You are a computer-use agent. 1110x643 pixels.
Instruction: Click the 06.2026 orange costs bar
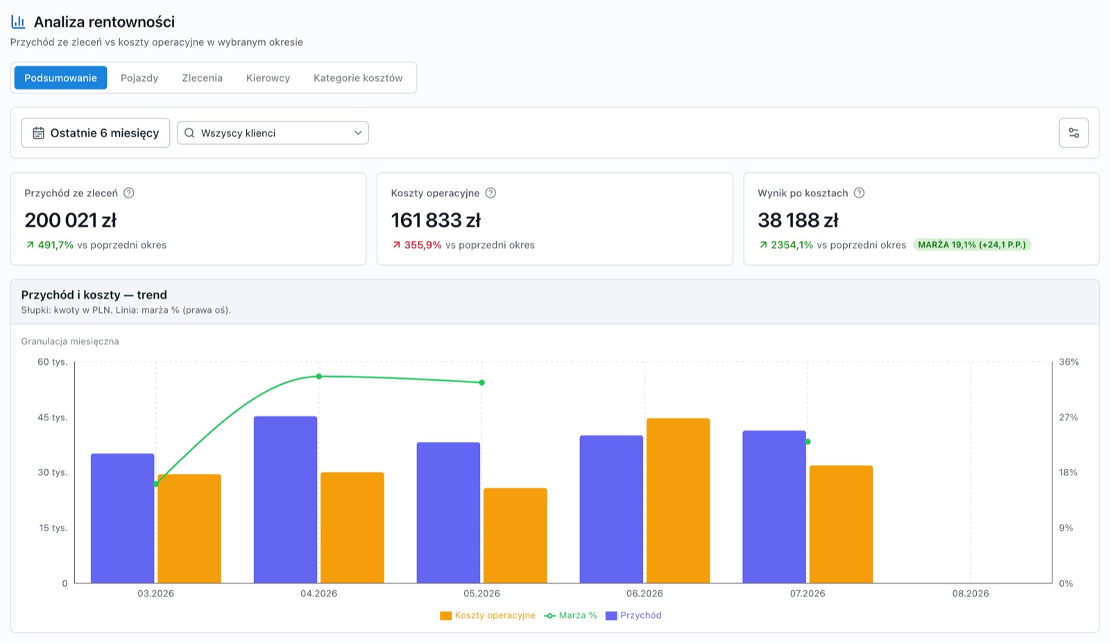[x=678, y=501]
